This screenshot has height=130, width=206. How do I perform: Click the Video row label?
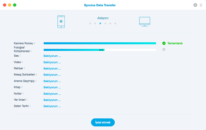pos(18,62)
